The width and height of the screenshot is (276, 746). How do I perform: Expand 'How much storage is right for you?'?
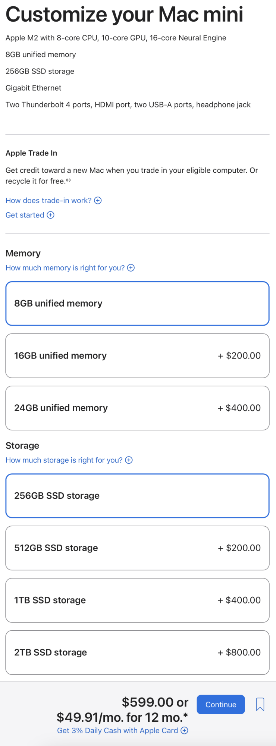tap(64, 460)
